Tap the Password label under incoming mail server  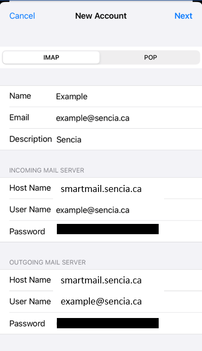click(x=27, y=231)
